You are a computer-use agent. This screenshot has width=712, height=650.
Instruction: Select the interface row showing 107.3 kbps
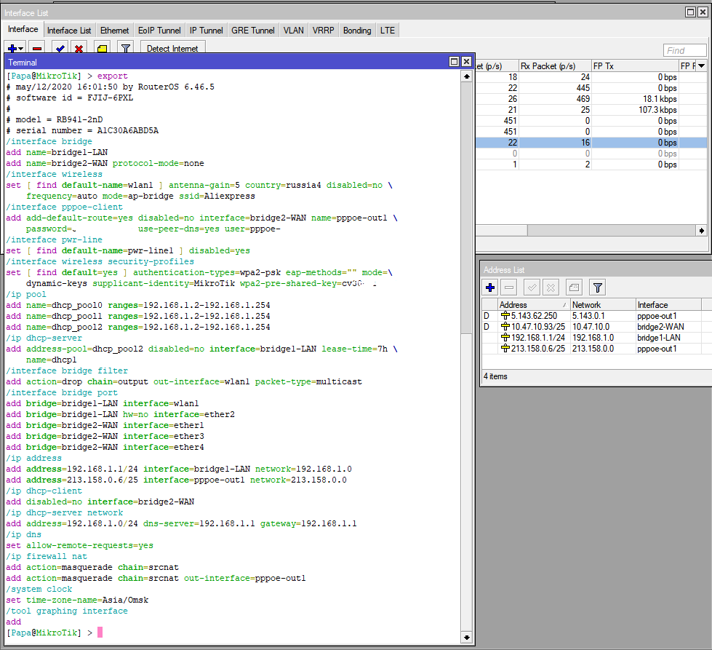(591, 110)
